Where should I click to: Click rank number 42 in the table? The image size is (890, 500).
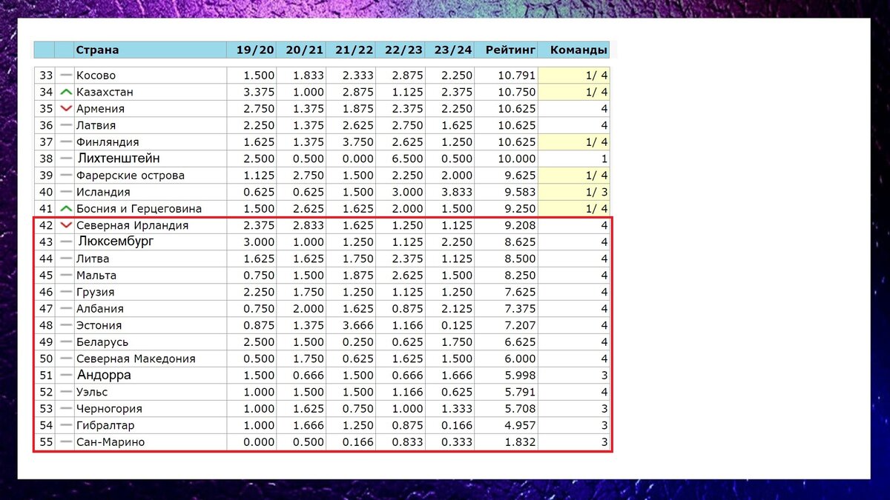(45, 226)
